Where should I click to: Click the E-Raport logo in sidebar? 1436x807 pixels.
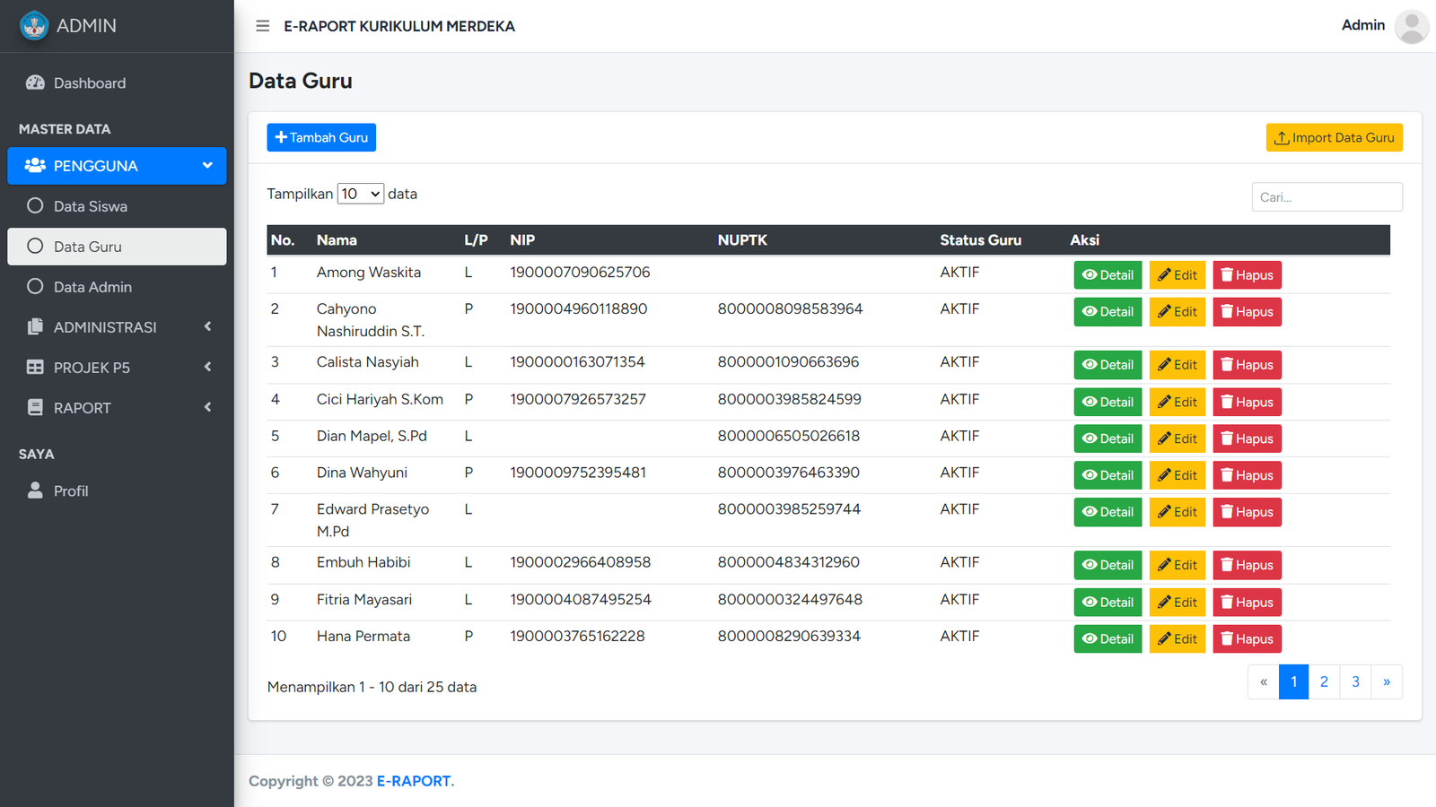34,26
